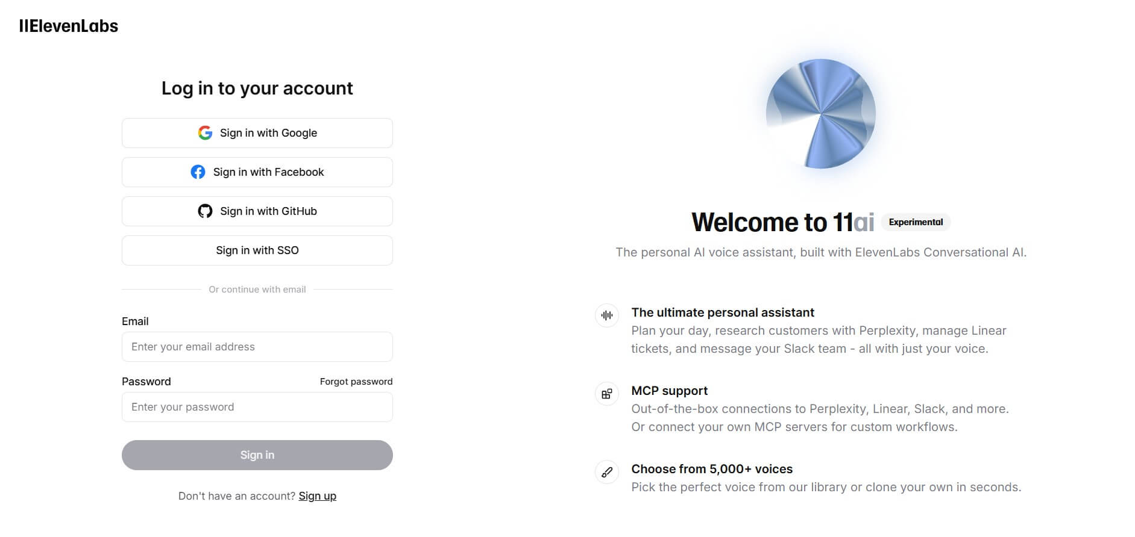Click the GitHub octocat icon

click(x=205, y=211)
